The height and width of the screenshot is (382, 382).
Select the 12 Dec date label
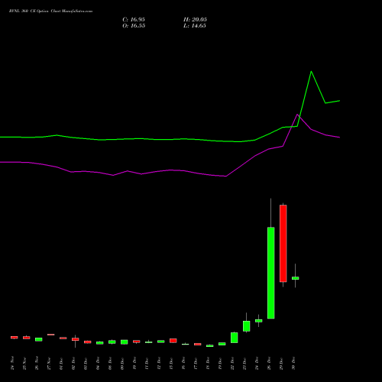click(159, 363)
